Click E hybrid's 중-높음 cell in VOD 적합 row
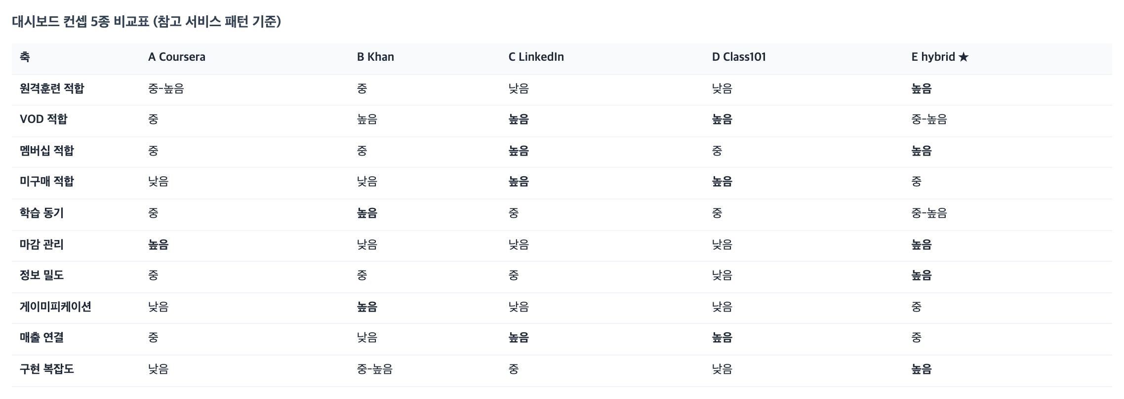 tap(929, 120)
